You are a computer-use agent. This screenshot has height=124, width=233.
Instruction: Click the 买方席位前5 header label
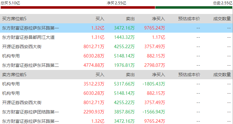coord(14,19)
